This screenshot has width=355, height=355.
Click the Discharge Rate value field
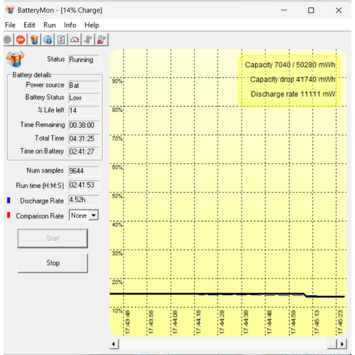point(84,200)
